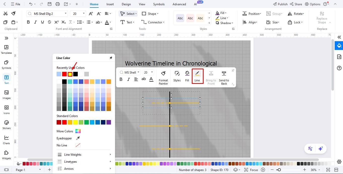Screen dimensions: 343x174
Task: Click the zoom out minus button
Action: pos(273,170)
